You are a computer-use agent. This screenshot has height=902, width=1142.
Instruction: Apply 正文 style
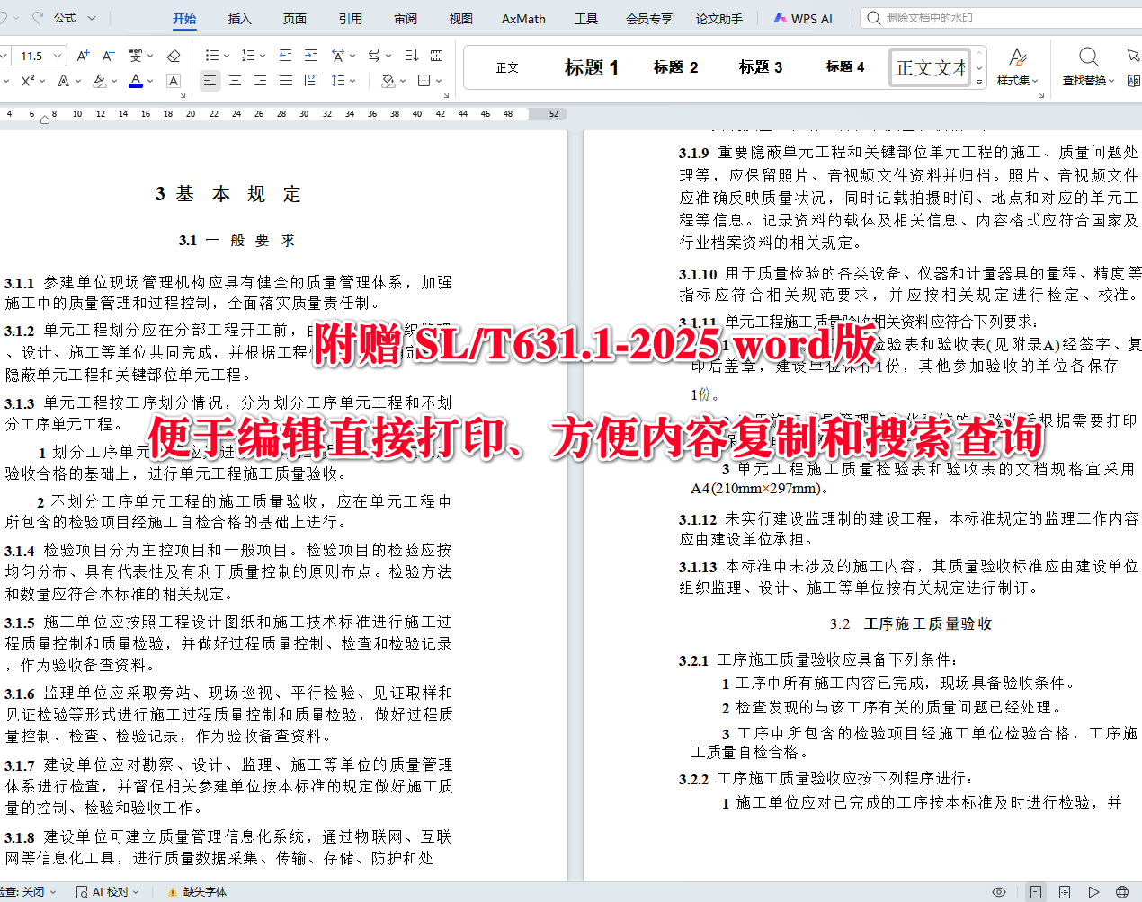click(507, 67)
